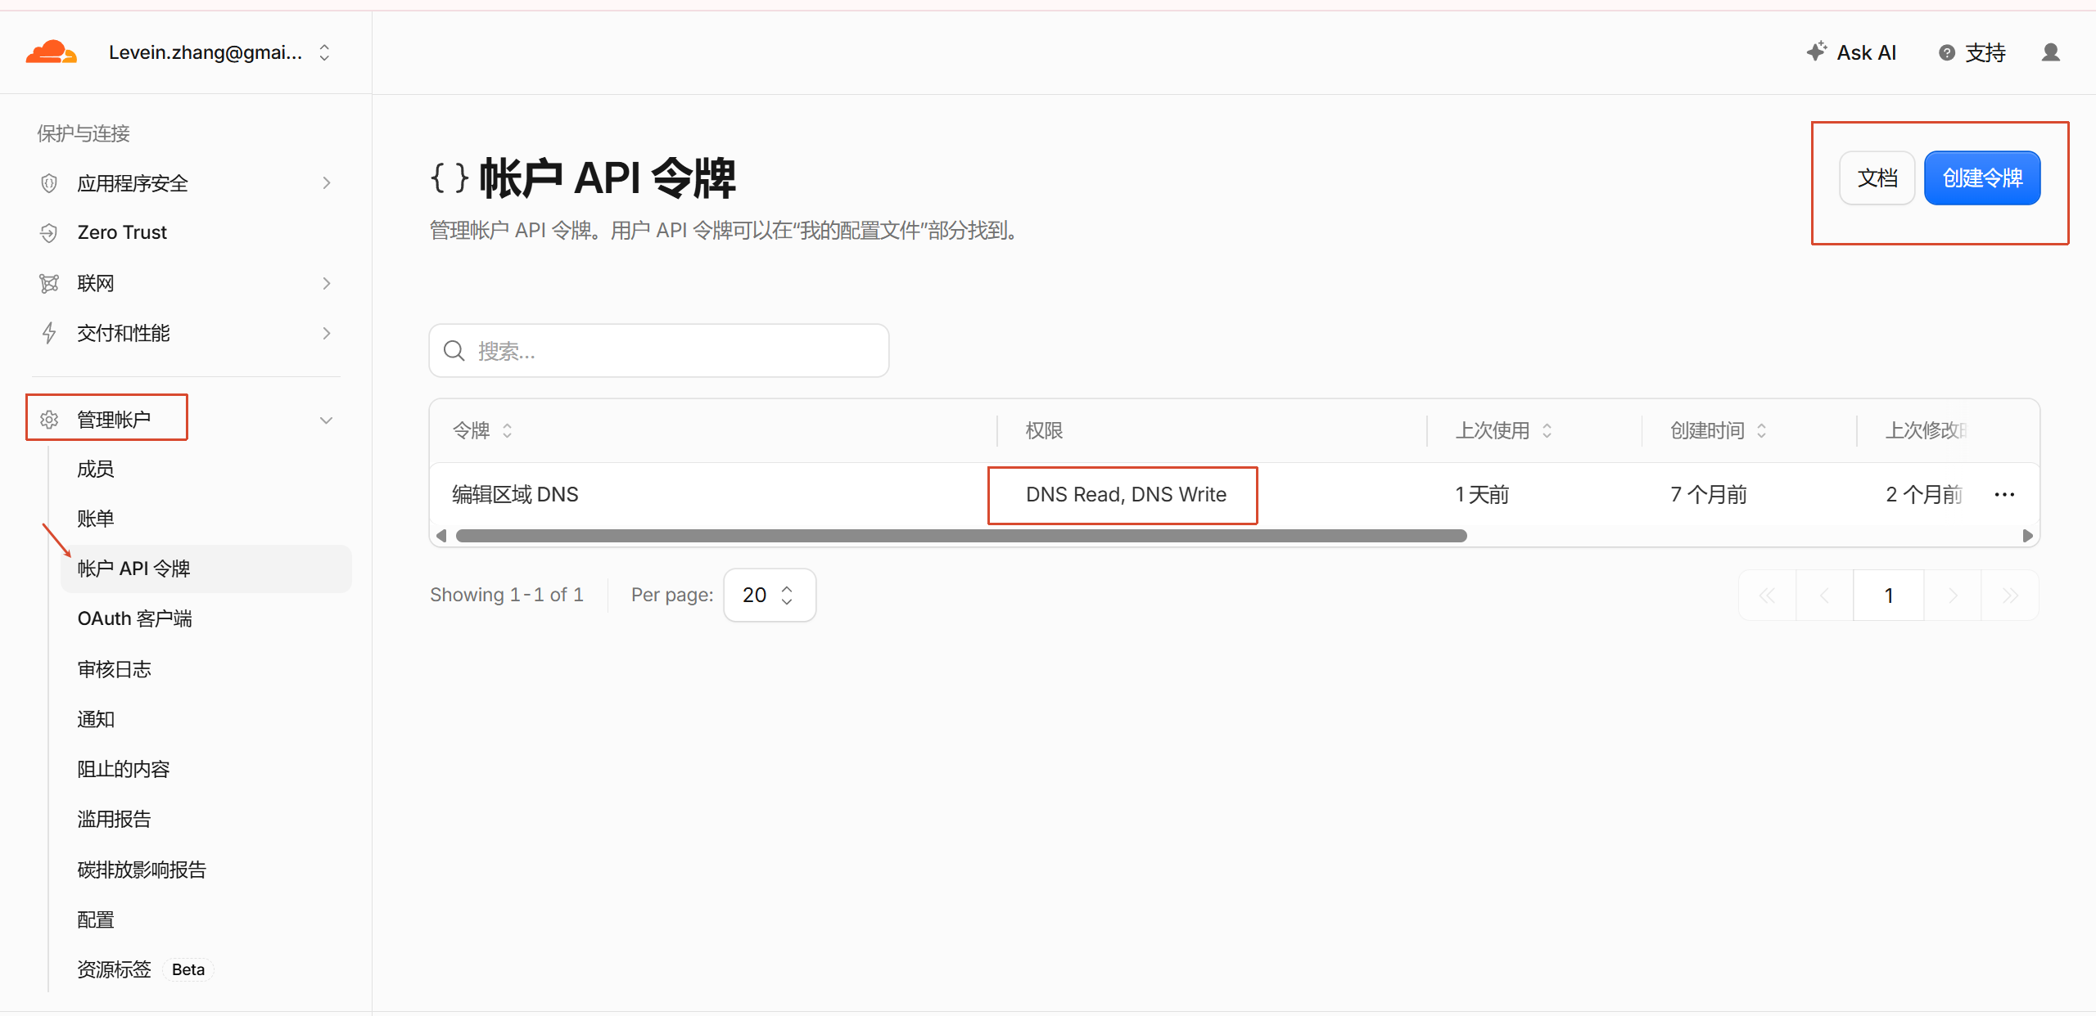Click the 文档 button

[1877, 178]
